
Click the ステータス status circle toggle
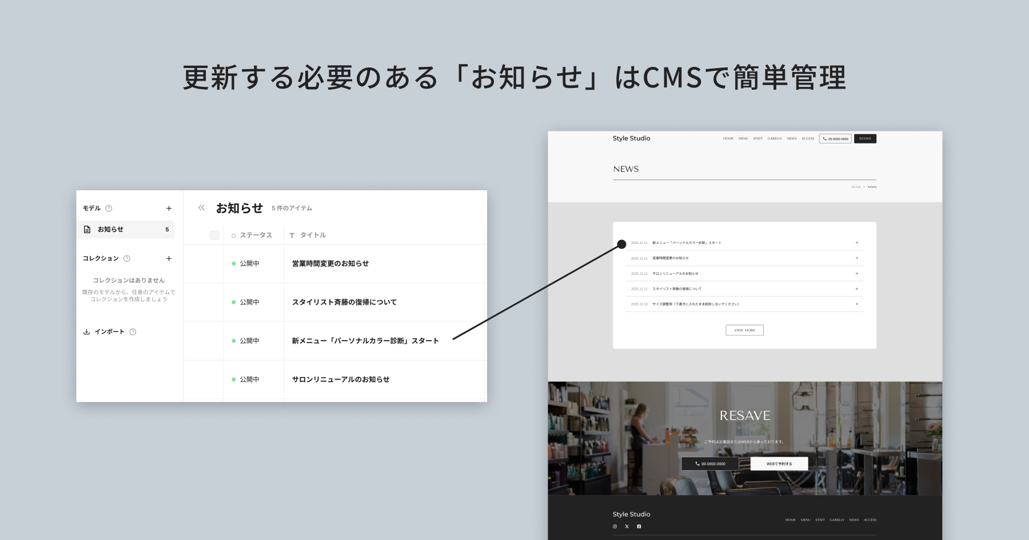pos(233,235)
